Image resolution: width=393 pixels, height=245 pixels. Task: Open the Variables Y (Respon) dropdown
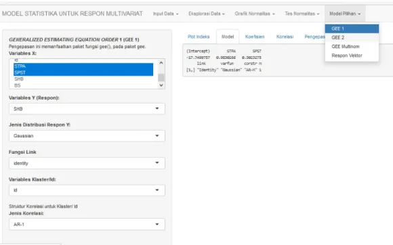[87, 109]
